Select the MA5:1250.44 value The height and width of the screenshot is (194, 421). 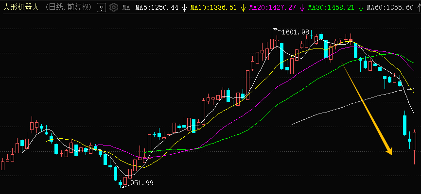pos(157,7)
